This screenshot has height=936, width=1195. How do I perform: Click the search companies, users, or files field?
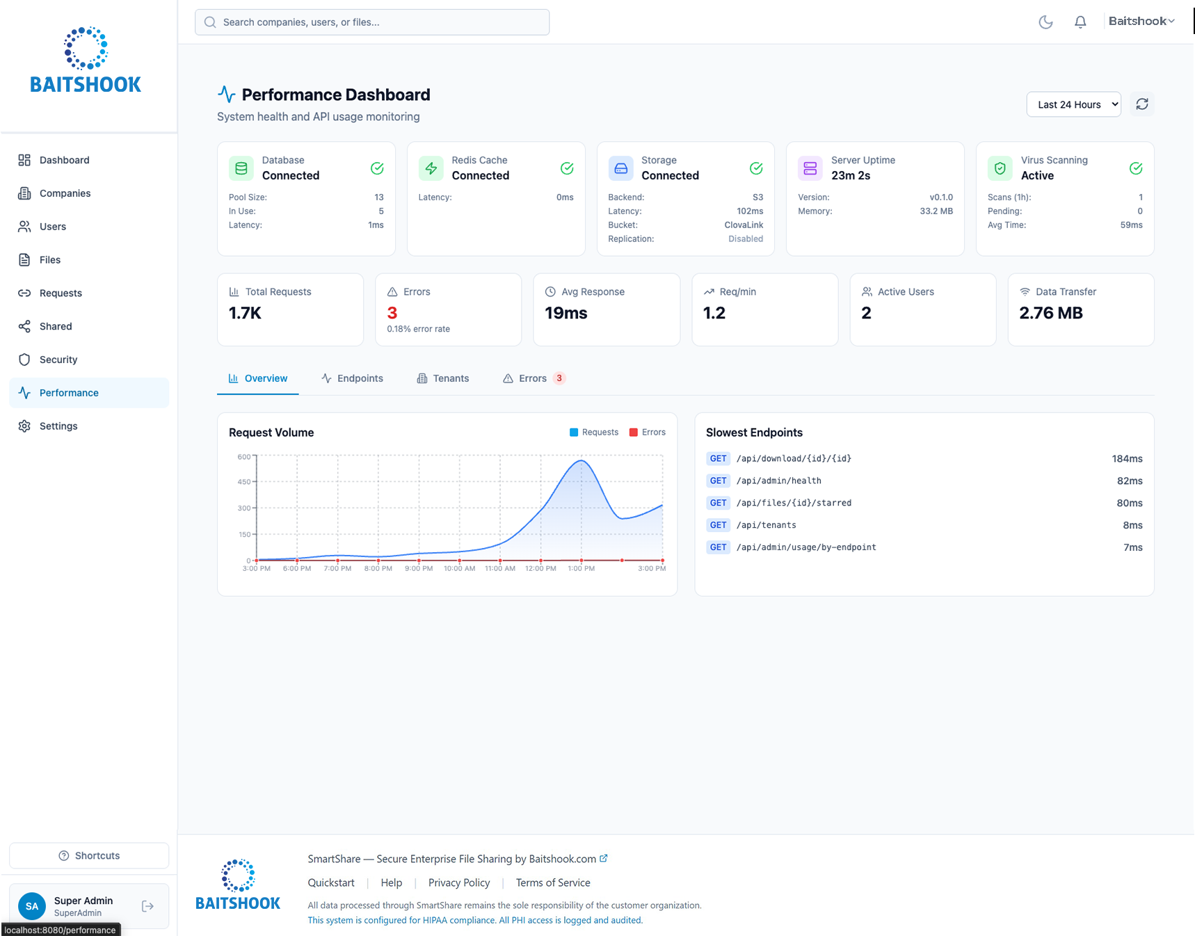(372, 22)
